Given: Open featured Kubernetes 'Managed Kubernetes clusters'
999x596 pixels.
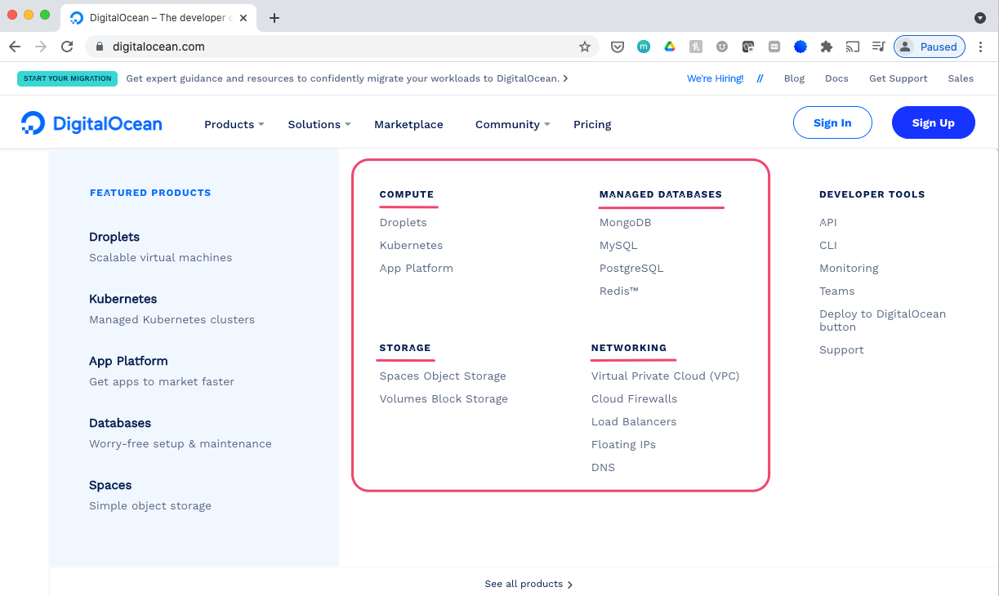Looking at the screenshot, I should (172, 309).
